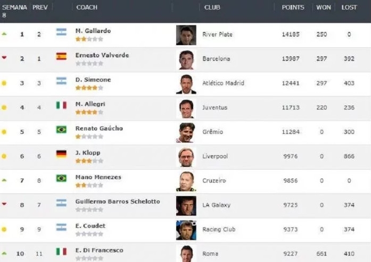The width and height of the screenshot is (371, 262).
Task: Click the green up arrow for rank 1
Action: (4, 34)
